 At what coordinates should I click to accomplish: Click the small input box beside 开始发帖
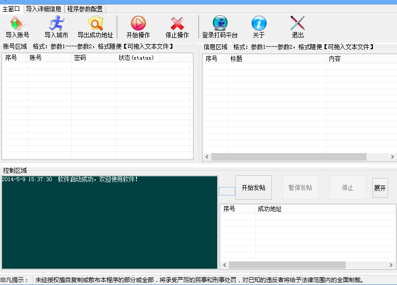pos(227,191)
